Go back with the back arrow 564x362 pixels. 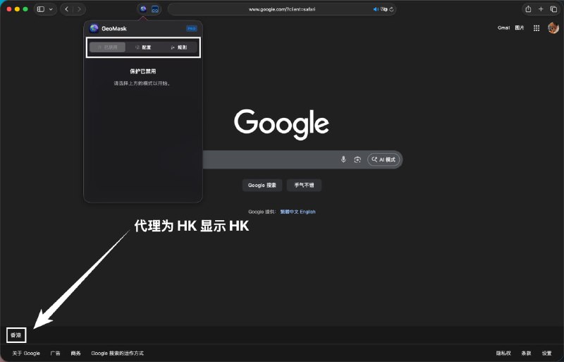[x=66, y=9]
